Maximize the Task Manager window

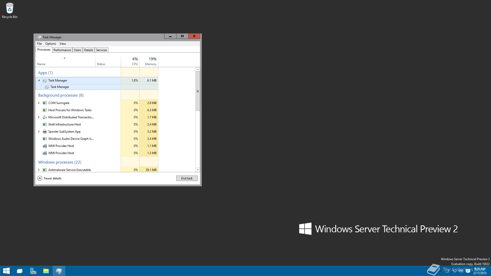[x=182, y=36]
